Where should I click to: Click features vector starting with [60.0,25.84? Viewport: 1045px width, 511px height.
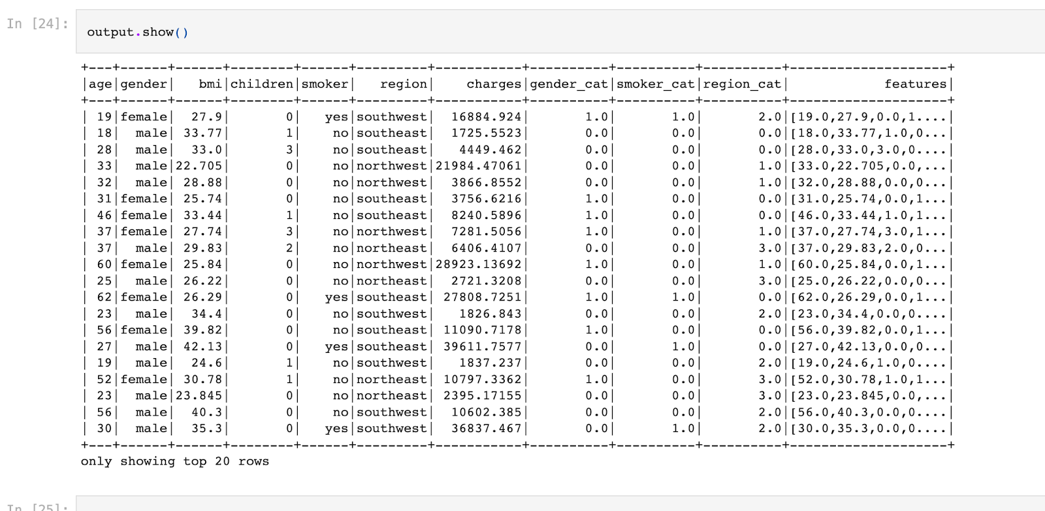[868, 265]
